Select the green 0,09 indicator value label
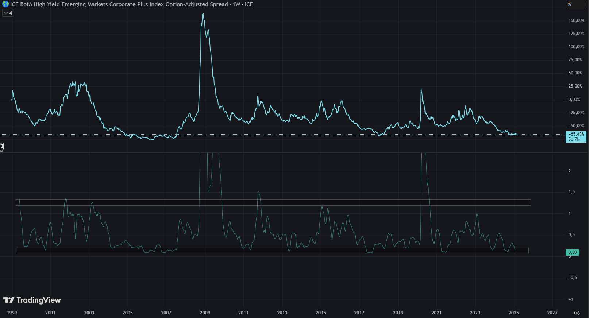Image resolution: width=589 pixels, height=318 pixels. (573, 252)
